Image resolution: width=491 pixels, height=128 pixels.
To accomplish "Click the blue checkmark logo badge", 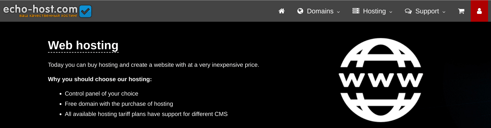I will point(85,12).
